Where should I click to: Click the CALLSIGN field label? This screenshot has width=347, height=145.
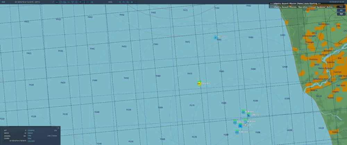[x=31, y=141]
